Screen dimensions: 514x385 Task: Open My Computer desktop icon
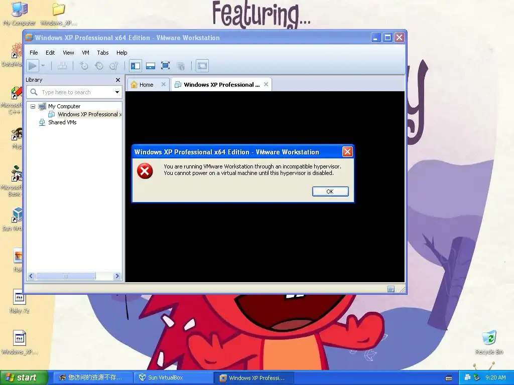(20, 14)
